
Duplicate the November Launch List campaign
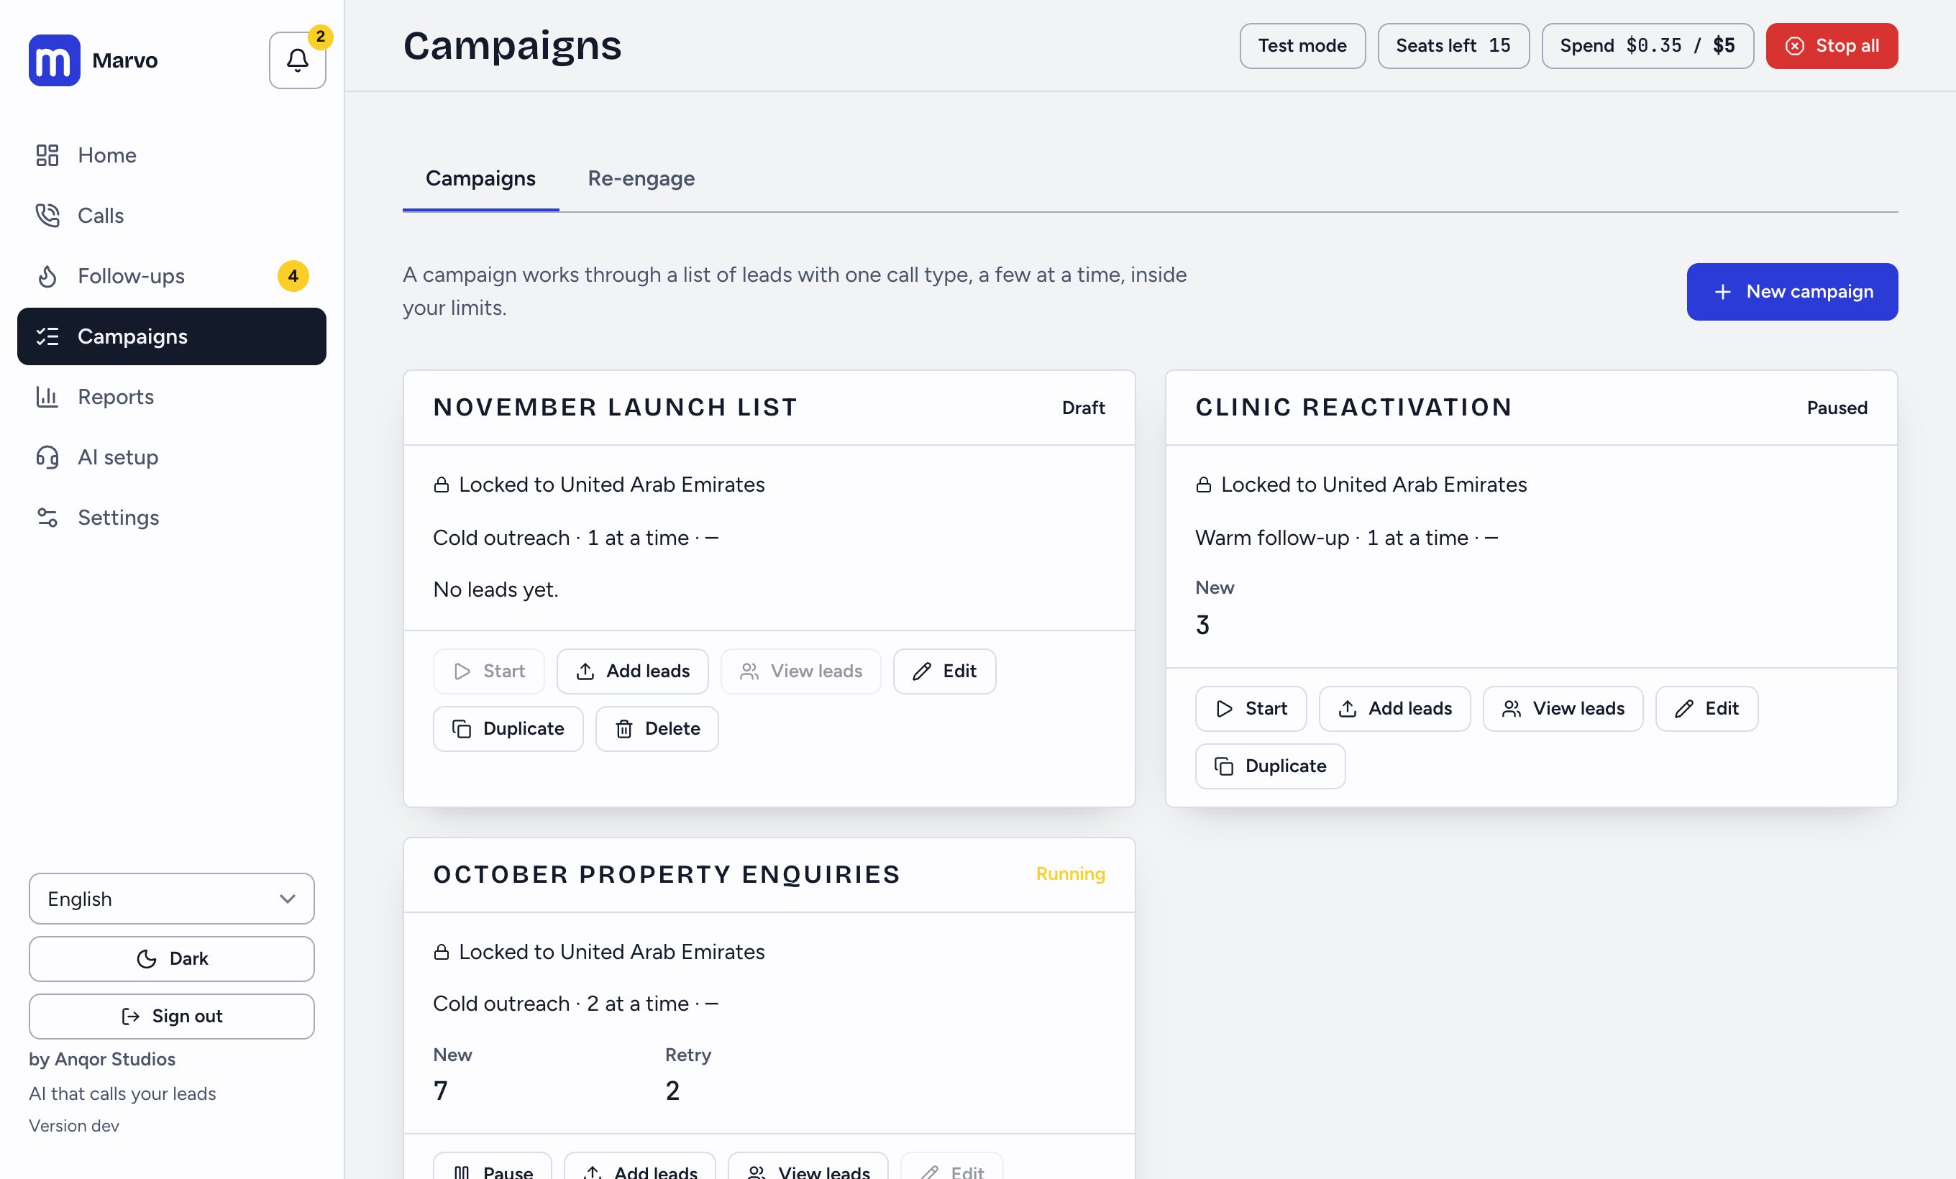508,729
